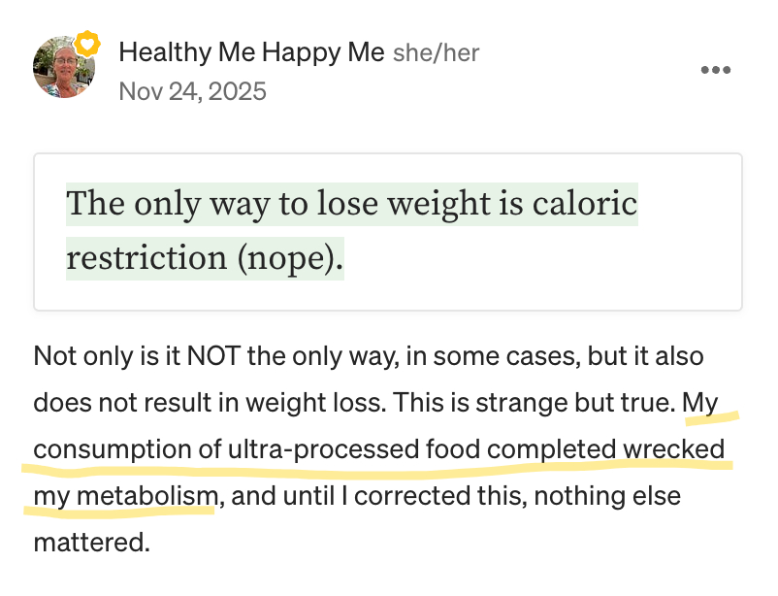Click the word 'ultra-processed' in comment
This screenshot has height=596, width=778.
[x=323, y=449]
